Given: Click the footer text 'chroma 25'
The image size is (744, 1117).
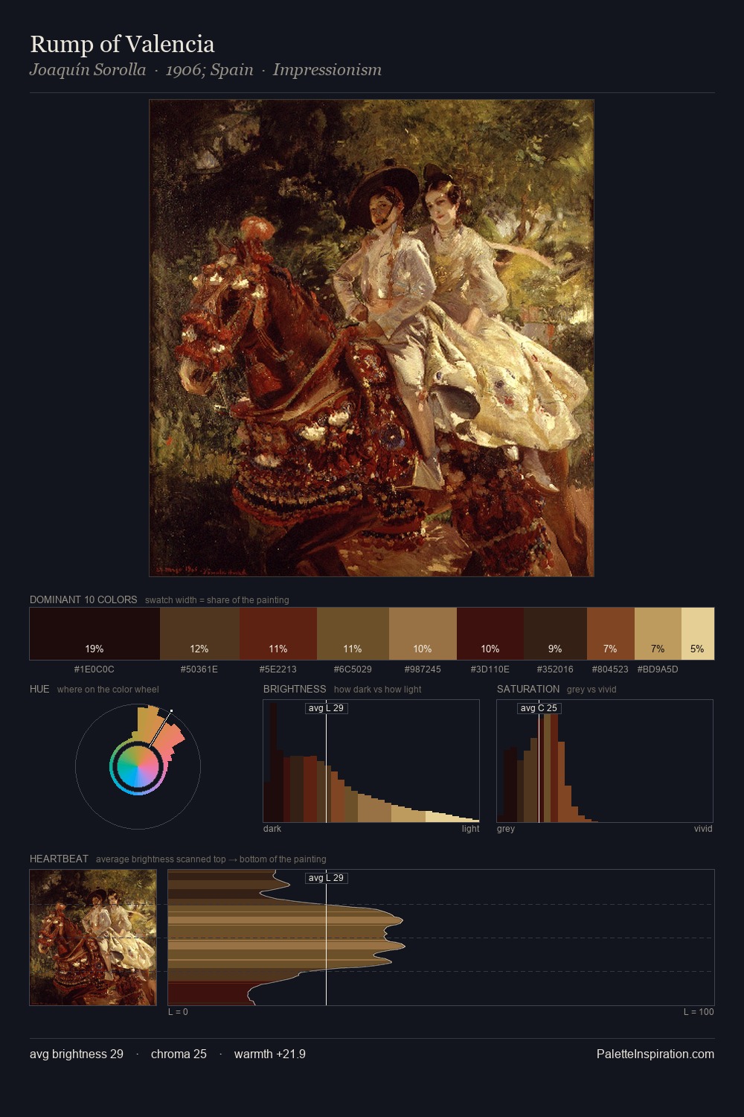Looking at the screenshot, I should click(x=179, y=1054).
